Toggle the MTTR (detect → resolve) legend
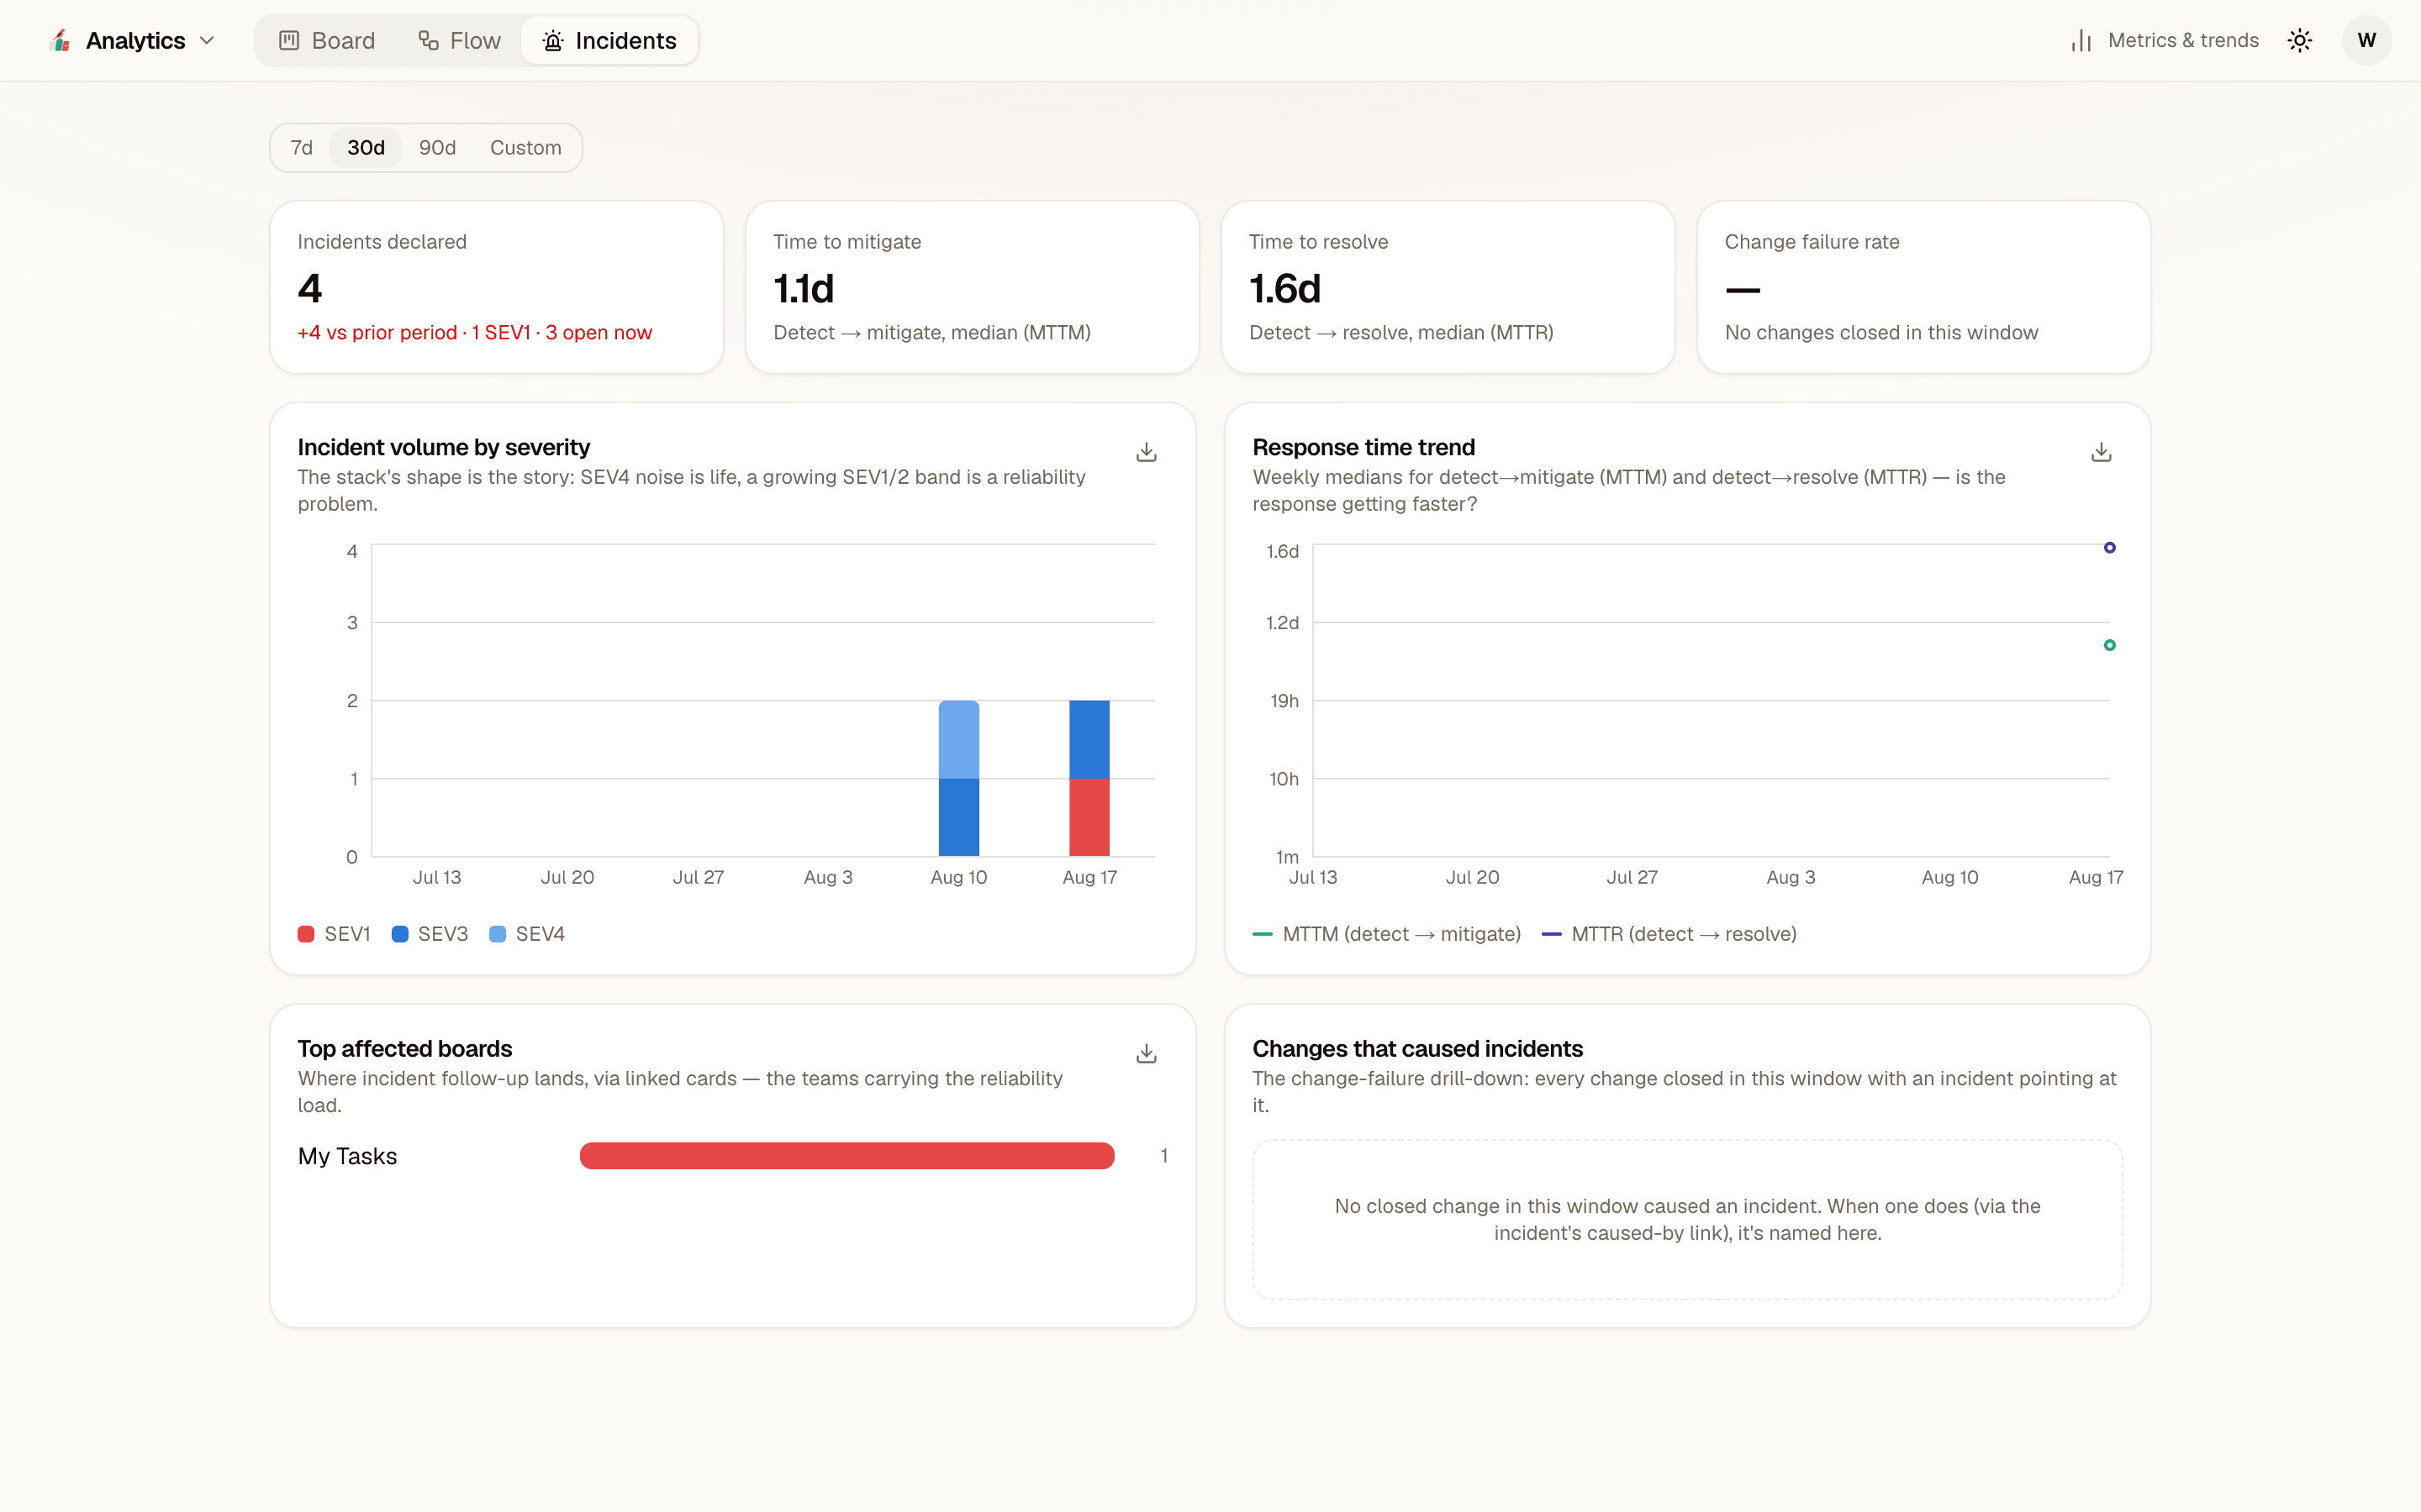This screenshot has width=2421, height=1512. tap(1669, 934)
